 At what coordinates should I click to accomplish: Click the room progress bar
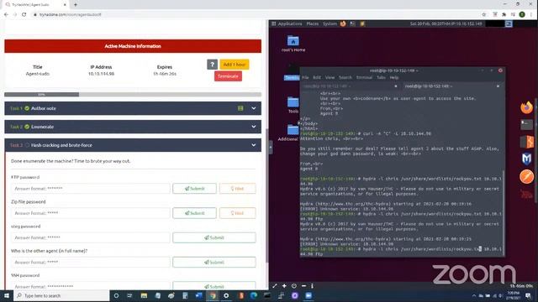coord(133,95)
